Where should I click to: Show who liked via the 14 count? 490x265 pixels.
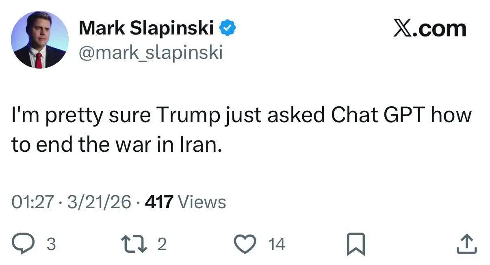(277, 244)
